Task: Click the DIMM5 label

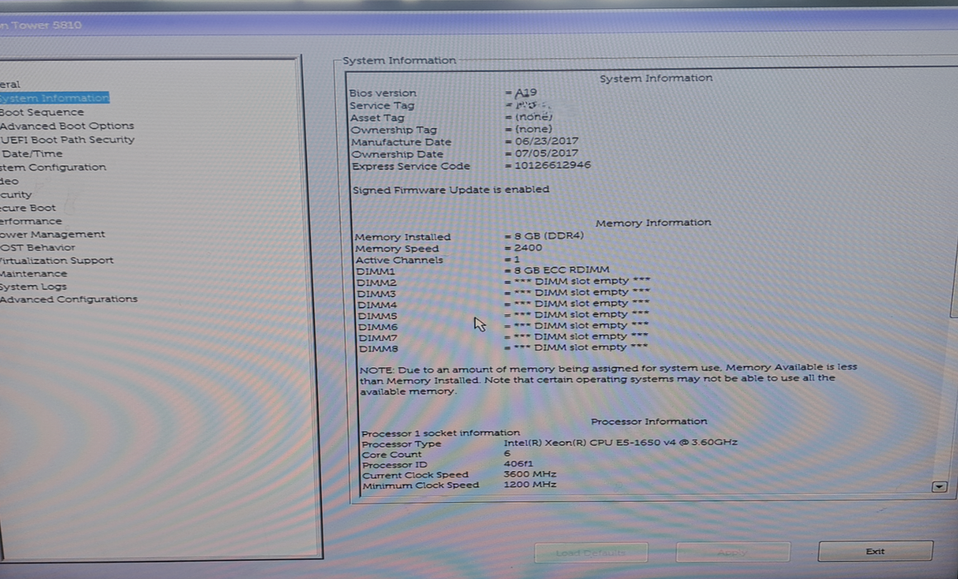Action: click(377, 316)
